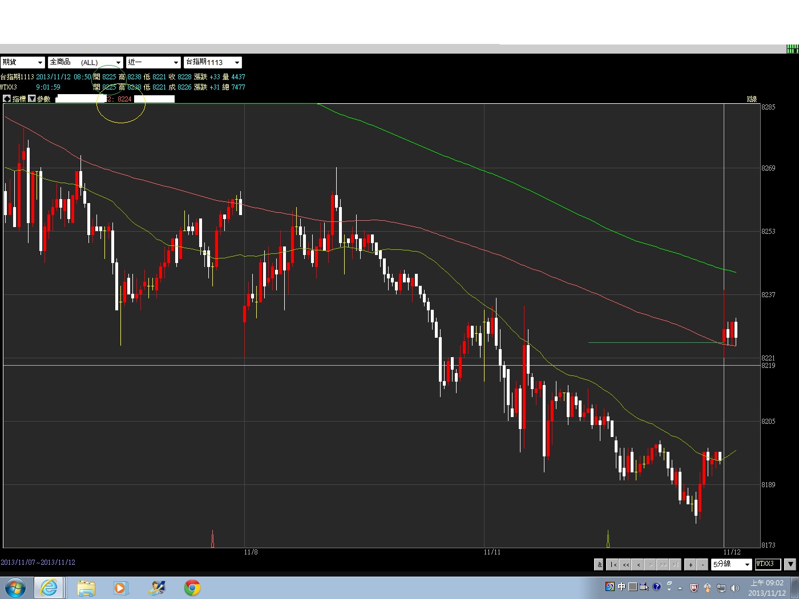Click the IME help question mark icon

click(x=657, y=586)
